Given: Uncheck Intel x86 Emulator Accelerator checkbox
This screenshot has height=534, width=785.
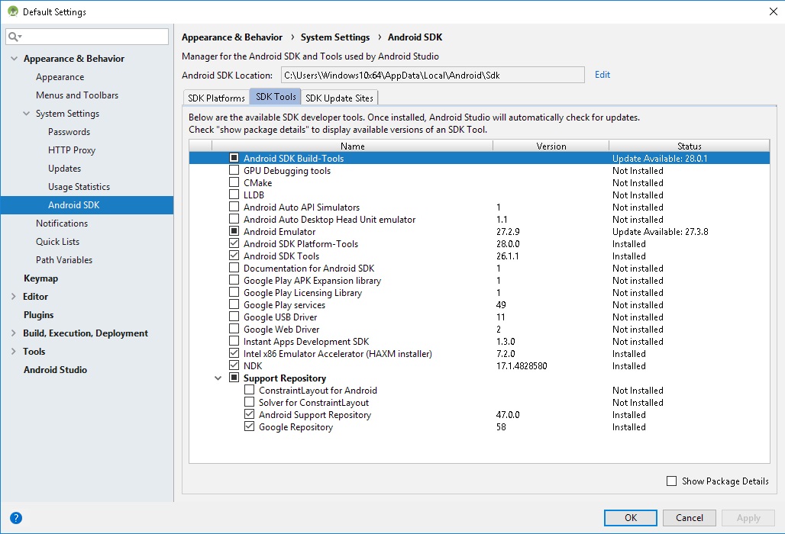Looking at the screenshot, I should tap(234, 353).
